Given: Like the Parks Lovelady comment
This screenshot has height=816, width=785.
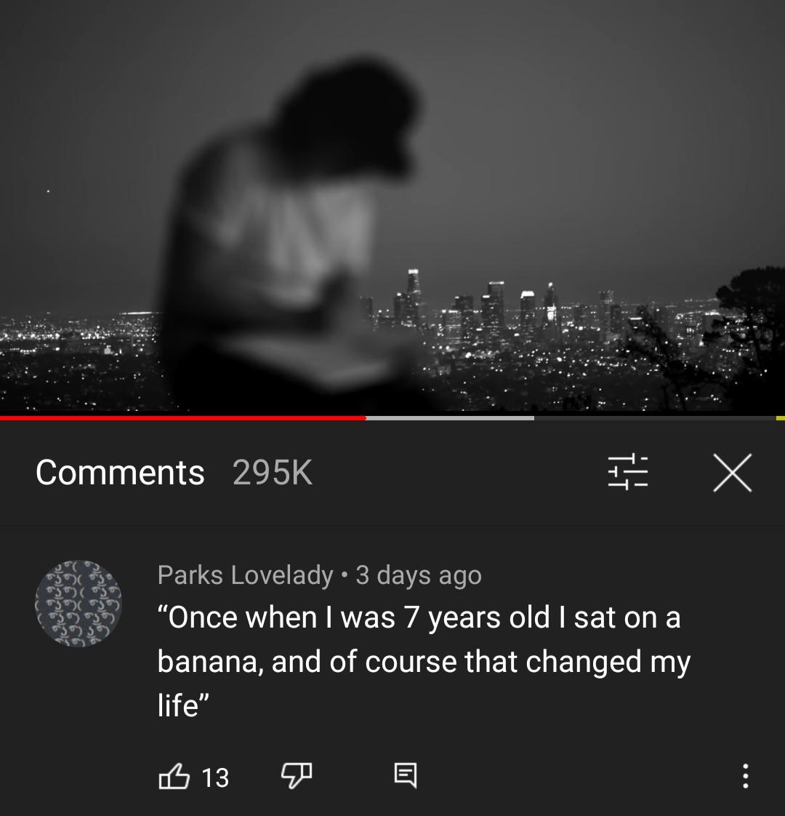Looking at the screenshot, I should (x=174, y=777).
